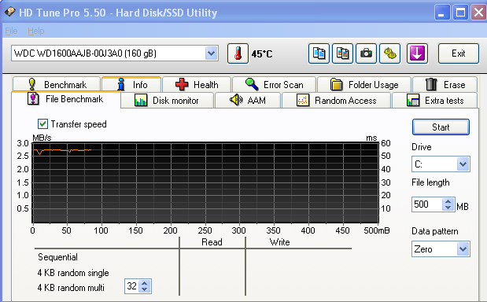Expand the Data pattern Zero dropdown
487x302 pixels.
463,249
